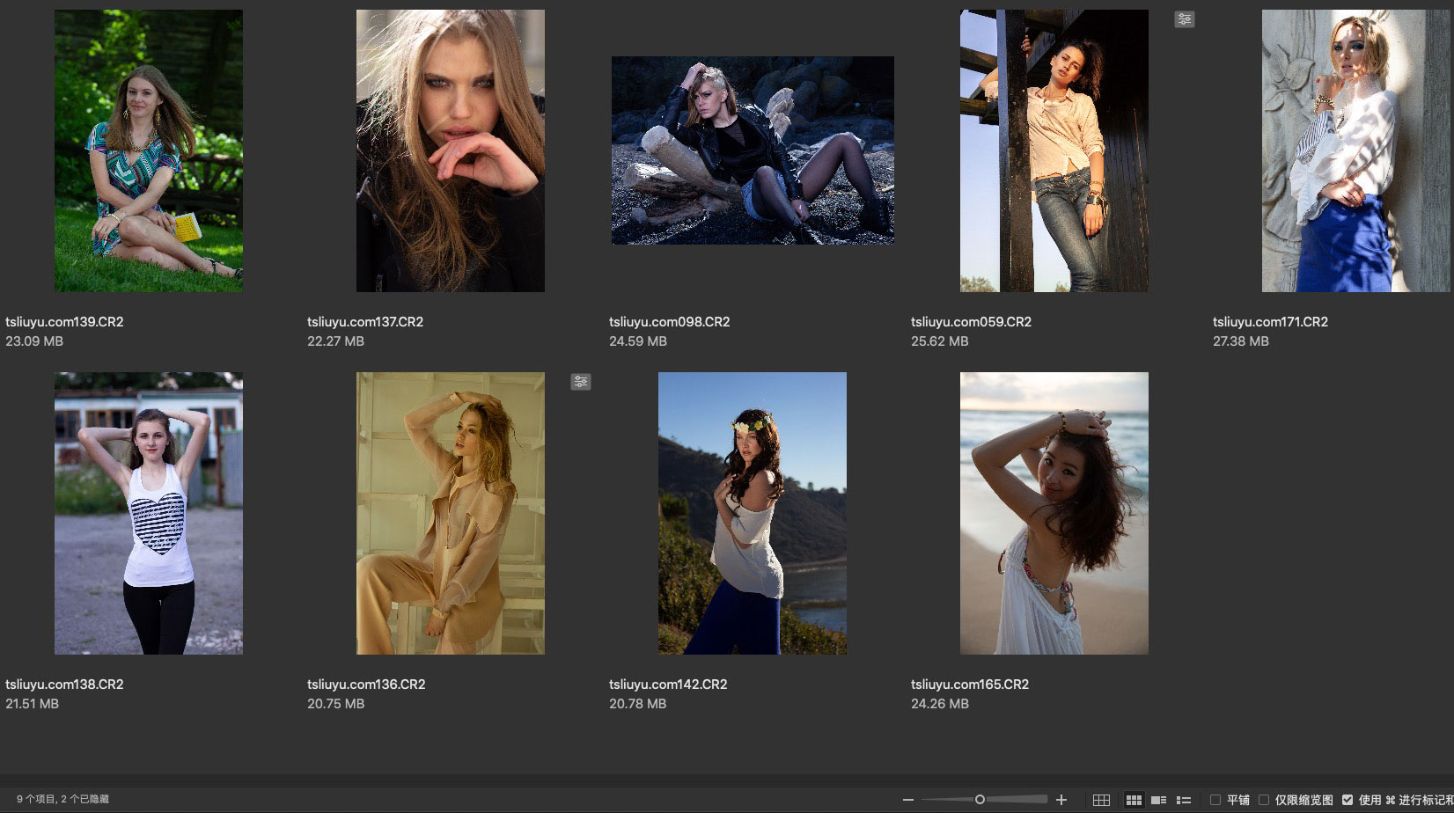Click the plus icon to enlarge thumbnails

[x=1061, y=800]
